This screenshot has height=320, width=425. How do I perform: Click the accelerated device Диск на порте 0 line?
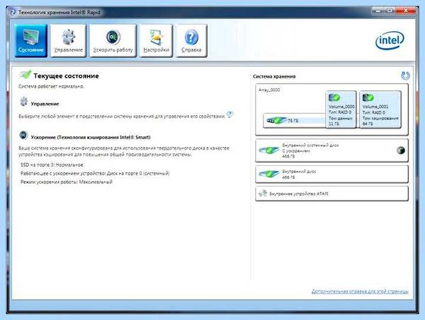[95, 174]
